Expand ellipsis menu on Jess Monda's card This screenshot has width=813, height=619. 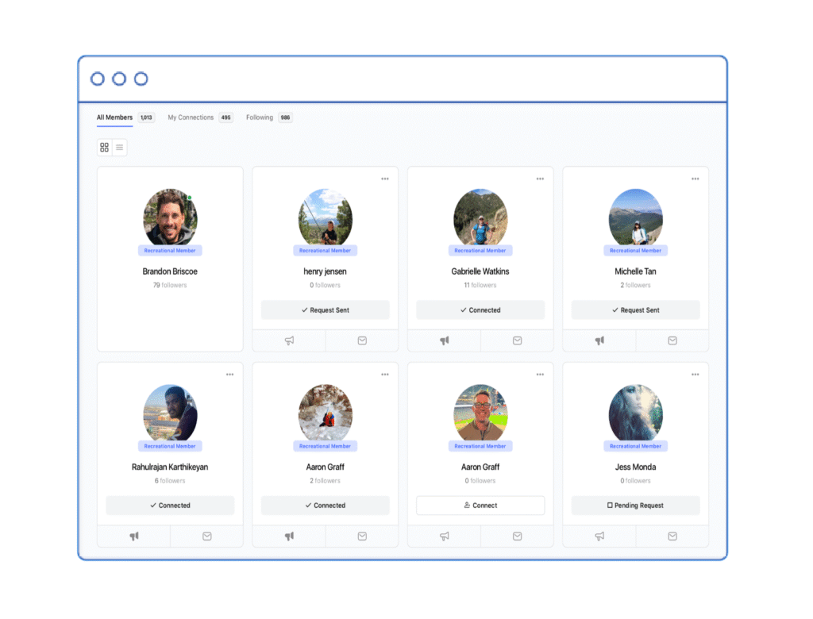(695, 375)
